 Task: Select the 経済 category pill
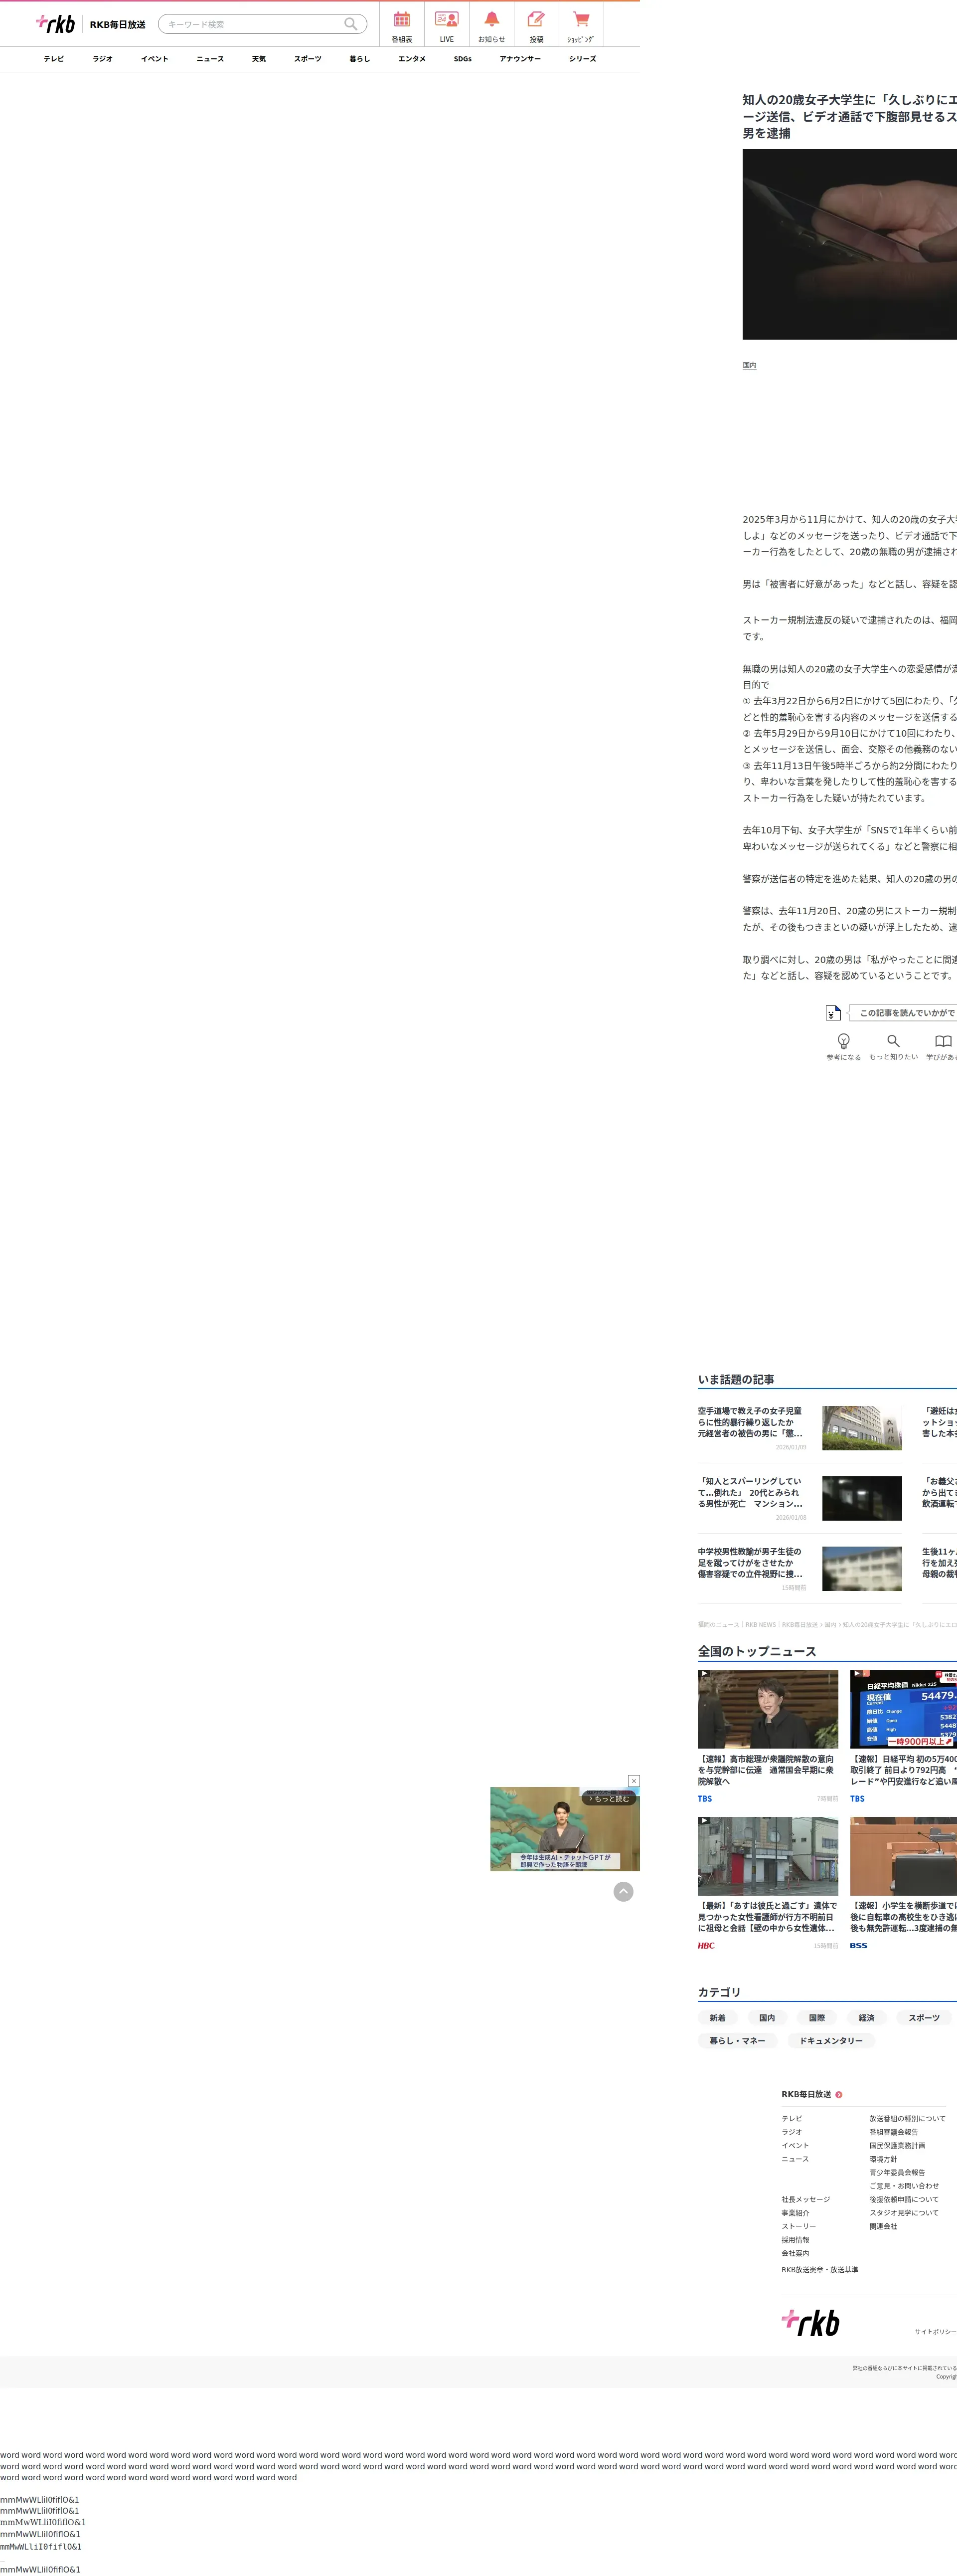tap(866, 2018)
